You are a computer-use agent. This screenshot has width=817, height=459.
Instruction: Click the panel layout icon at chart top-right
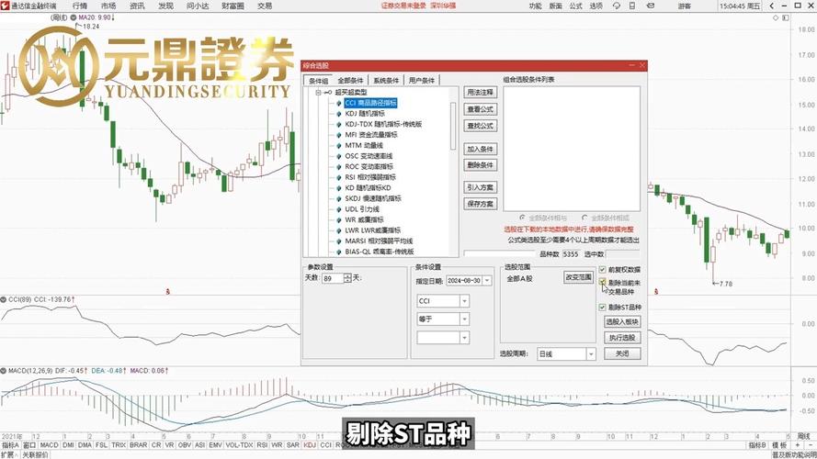coord(785,17)
